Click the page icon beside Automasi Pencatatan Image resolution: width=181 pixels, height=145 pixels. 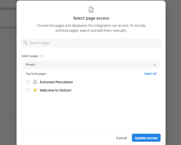(35, 82)
